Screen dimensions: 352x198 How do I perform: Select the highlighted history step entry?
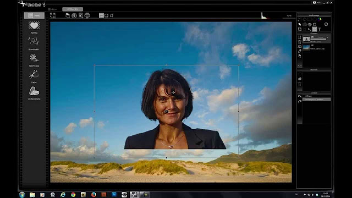click(317, 100)
